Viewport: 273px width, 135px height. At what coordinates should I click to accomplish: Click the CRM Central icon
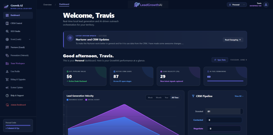coord(7,23)
